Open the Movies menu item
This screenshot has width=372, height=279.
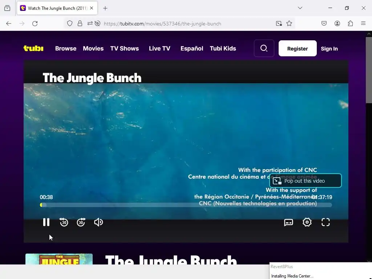(x=93, y=48)
